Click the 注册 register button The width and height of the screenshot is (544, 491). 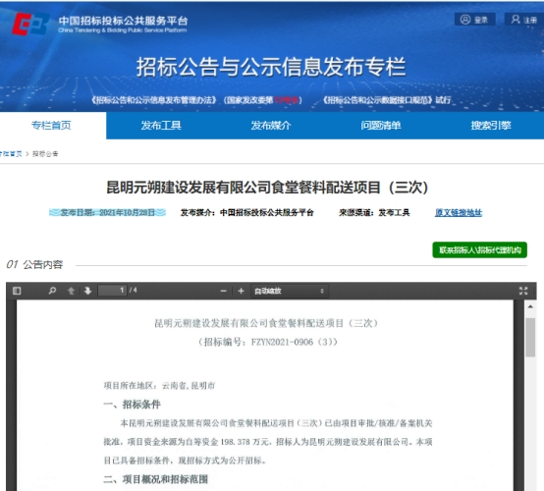(524, 20)
